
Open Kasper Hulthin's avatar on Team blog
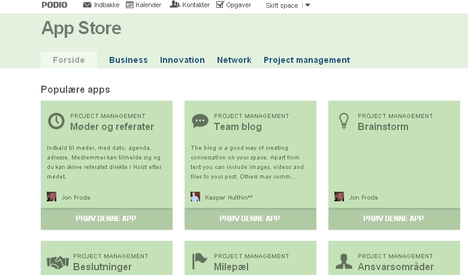(x=195, y=197)
